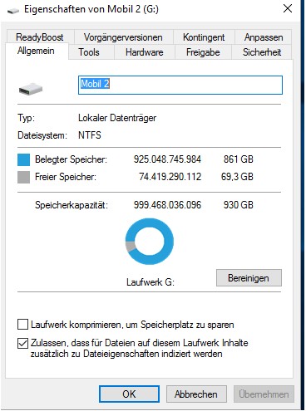
Task: Select the Kontingent tab
Action: click(204, 37)
